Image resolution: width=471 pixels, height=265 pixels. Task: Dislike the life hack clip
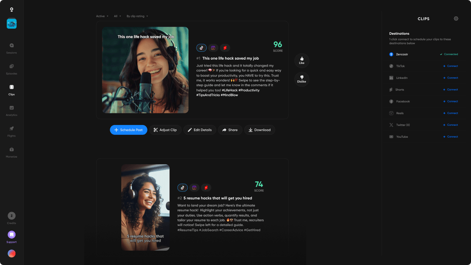[x=301, y=79]
